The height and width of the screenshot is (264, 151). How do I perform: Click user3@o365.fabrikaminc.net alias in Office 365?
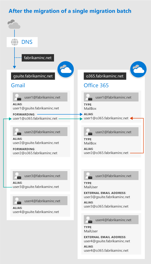click(x=106, y=206)
